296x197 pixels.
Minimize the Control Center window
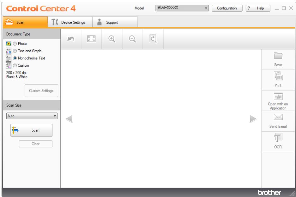pos(277,8)
